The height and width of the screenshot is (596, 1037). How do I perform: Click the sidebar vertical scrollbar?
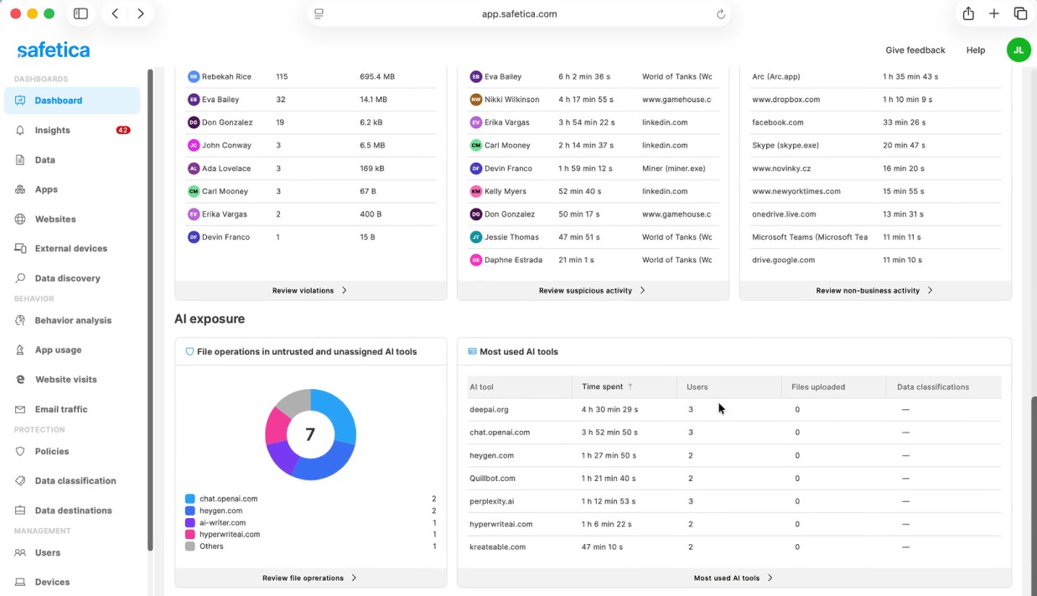[x=150, y=310]
